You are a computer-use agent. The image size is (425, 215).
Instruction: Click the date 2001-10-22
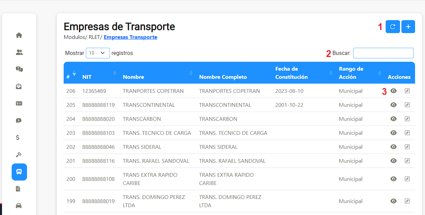289,105
